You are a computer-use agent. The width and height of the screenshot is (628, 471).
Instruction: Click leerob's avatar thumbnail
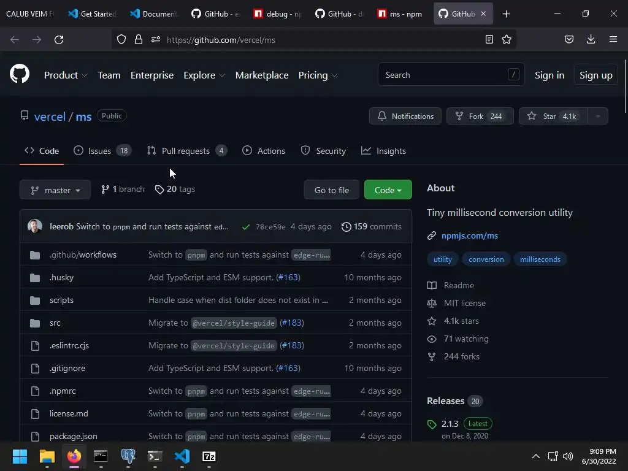coord(35,226)
